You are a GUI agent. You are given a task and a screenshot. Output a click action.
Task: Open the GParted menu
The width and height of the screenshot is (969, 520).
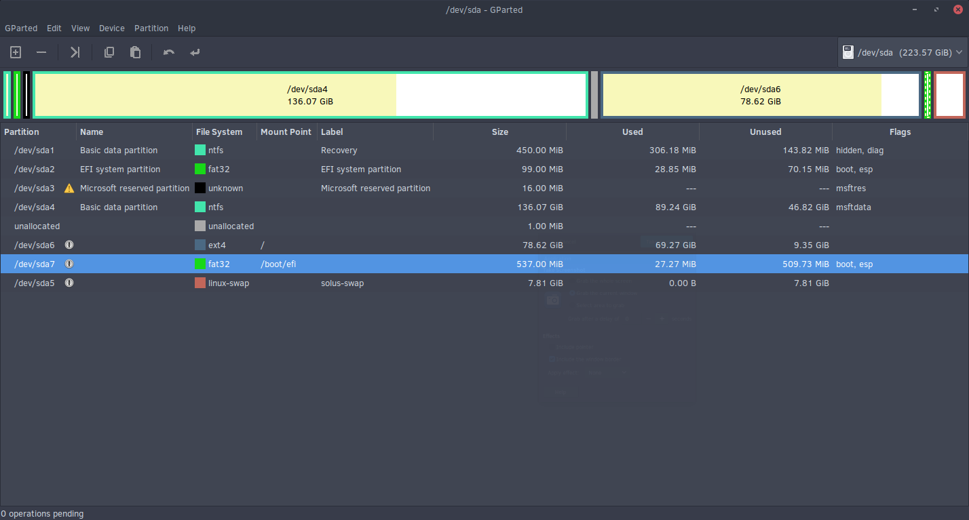(x=20, y=28)
